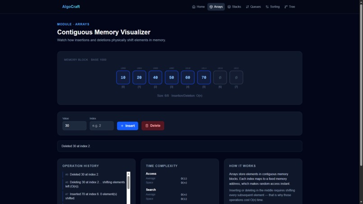The width and height of the screenshot is (363, 204).
Task: Select memory cell containing 60
Action: tap(188, 77)
